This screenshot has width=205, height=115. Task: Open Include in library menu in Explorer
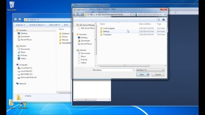[37, 25]
